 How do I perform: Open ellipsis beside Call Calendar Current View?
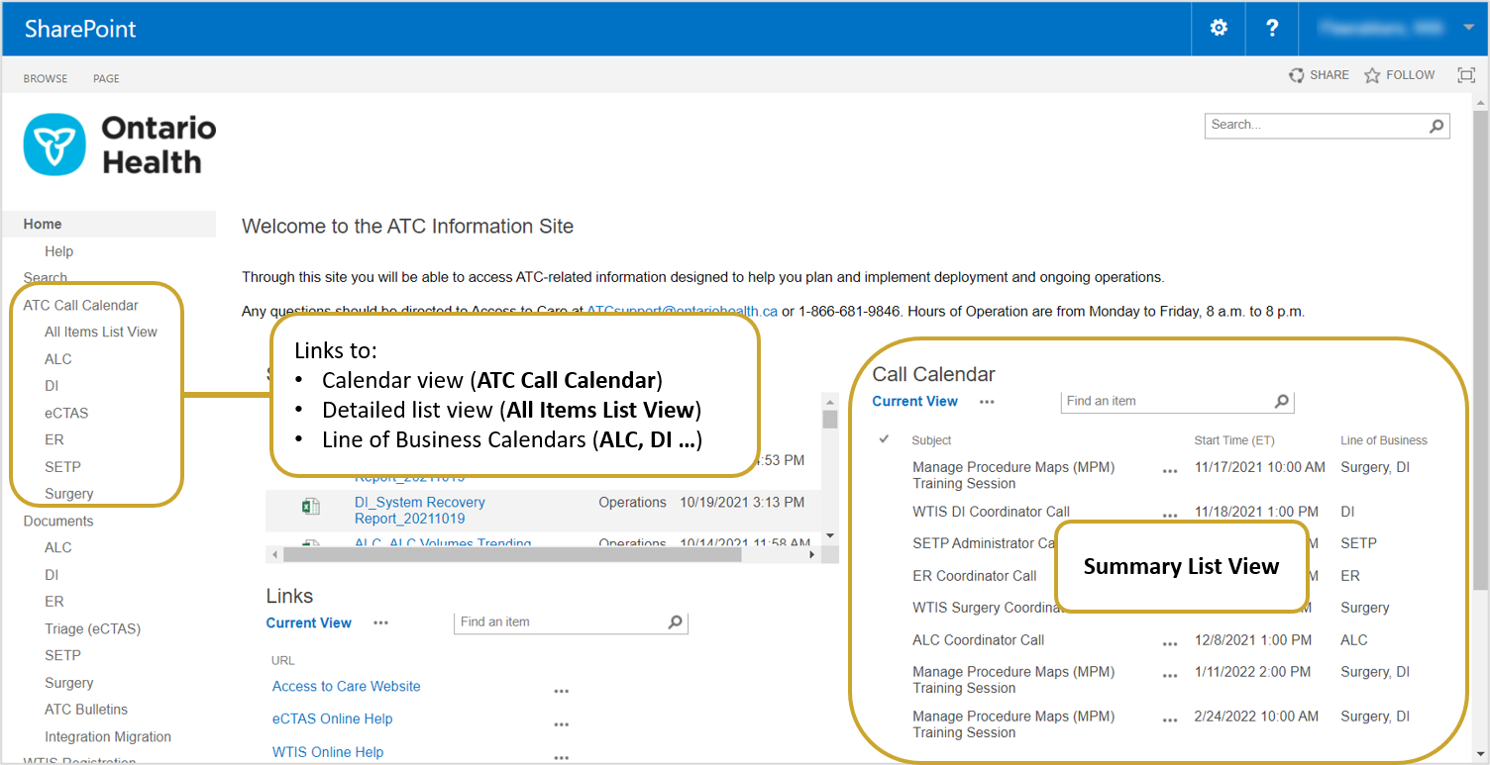pos(987,402)
